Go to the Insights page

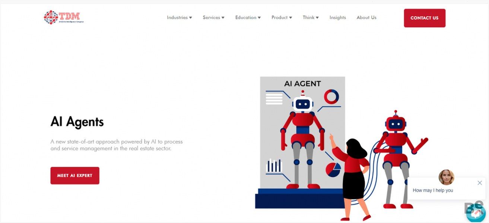(x=337, y=17)
